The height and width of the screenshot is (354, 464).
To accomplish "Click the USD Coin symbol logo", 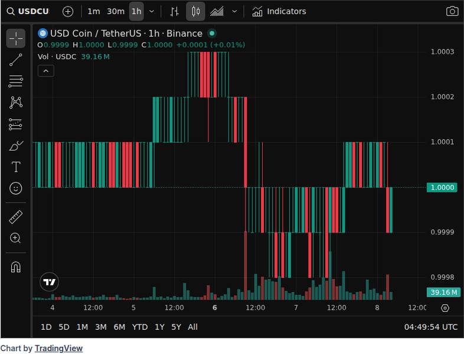I will (x=43, y=34).
